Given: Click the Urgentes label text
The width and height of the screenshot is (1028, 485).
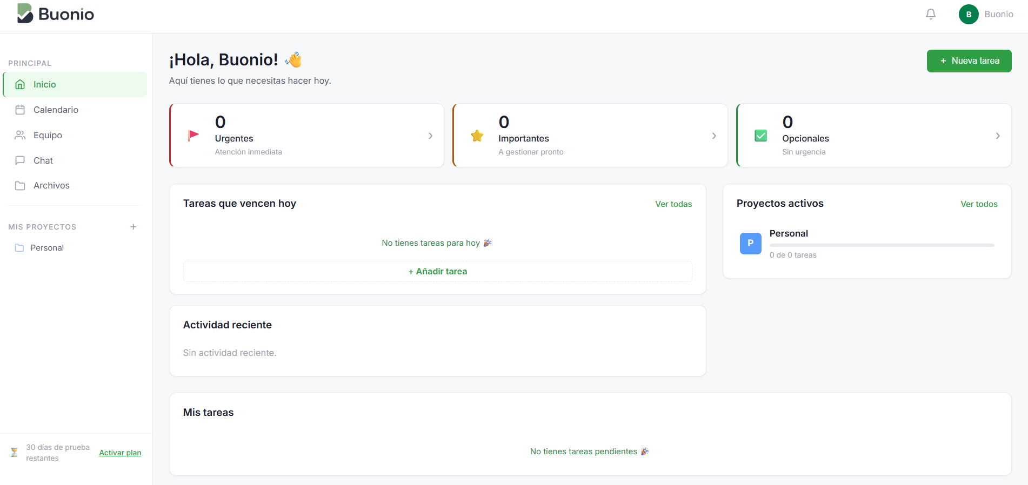Looking at the screenshot, I should [x=234, y=139].
